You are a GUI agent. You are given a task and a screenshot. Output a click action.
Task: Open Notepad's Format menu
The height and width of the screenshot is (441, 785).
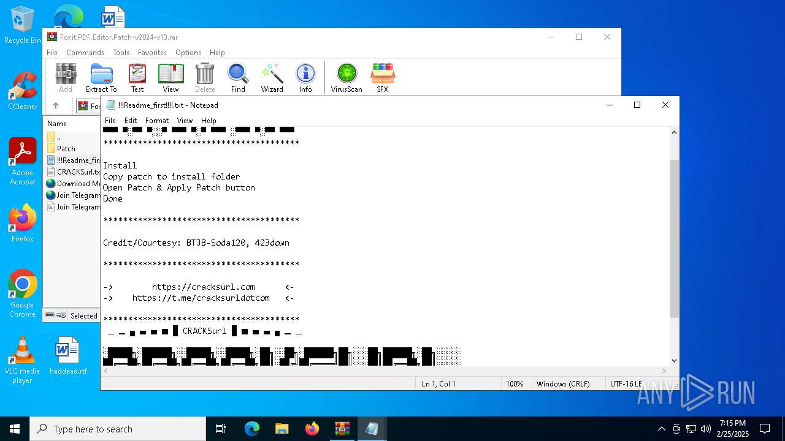pos(157,121)
